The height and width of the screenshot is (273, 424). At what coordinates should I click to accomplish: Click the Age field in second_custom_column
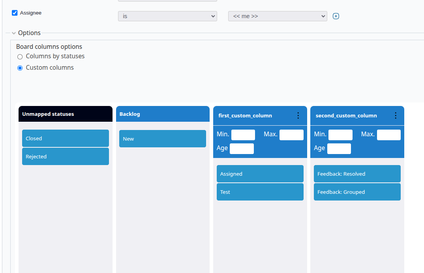pos(339,149)
